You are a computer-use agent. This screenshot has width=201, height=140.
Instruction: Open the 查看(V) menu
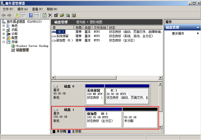(x=37, y=9)
